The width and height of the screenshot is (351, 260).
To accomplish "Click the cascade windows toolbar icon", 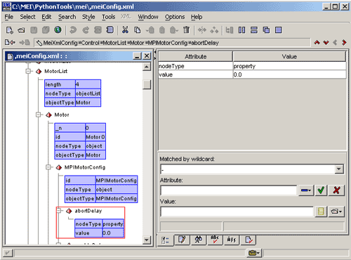I will pos(266,30).
